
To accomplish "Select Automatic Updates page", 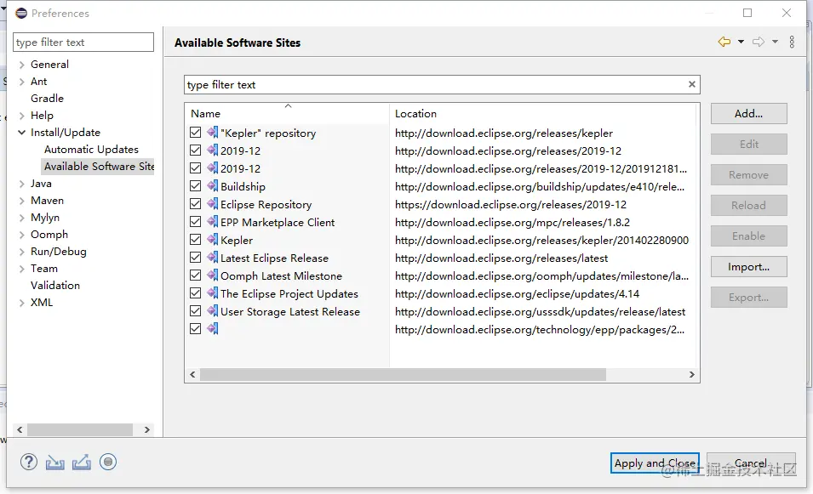I will click(x=91, y=149).
